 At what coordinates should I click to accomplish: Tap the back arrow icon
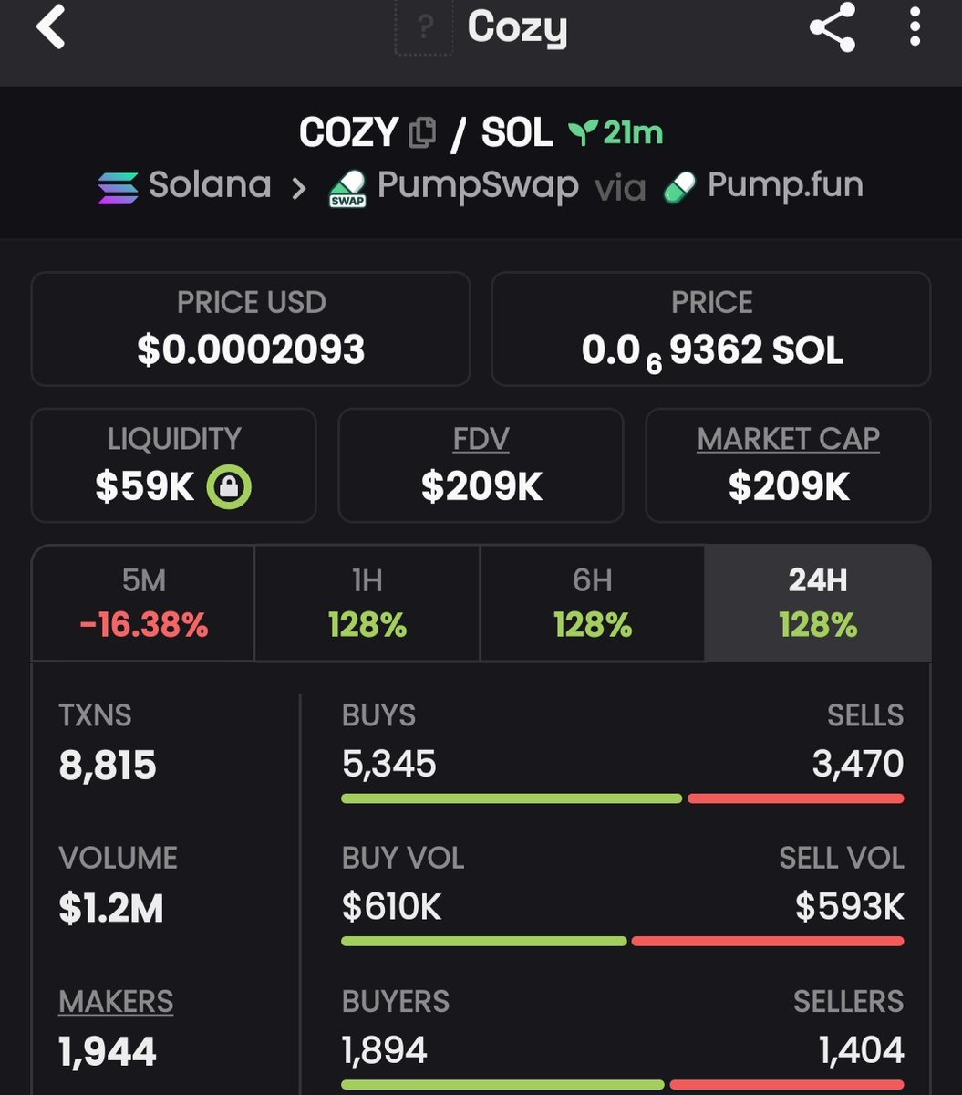point(51,27)
